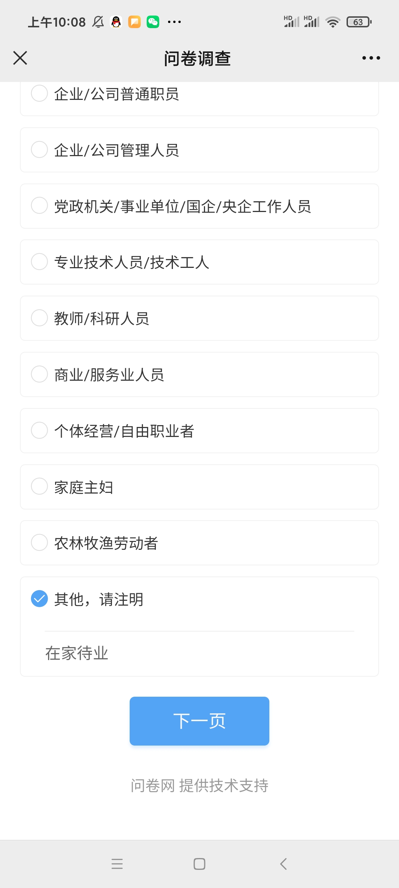Select 企业/公司管理人员 radio option

click(40, 150)
